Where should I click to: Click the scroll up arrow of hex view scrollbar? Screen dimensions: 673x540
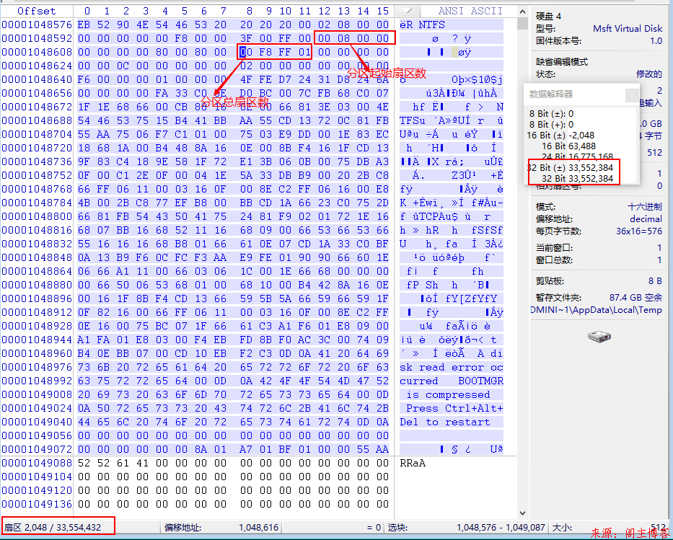(522, 12)
